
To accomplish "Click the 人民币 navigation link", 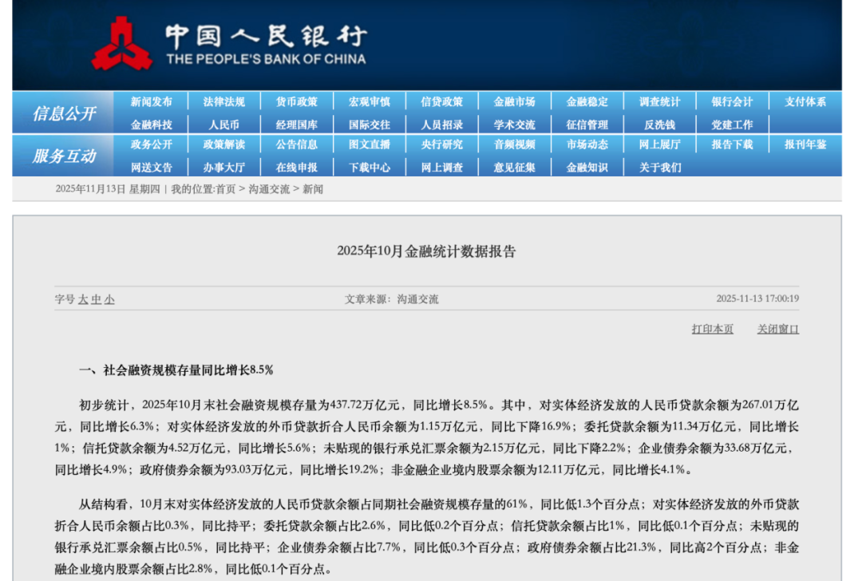I will click(x=224, y=125).
